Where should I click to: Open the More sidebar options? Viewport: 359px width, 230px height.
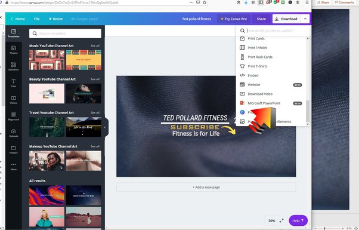(x=14, y=166)
